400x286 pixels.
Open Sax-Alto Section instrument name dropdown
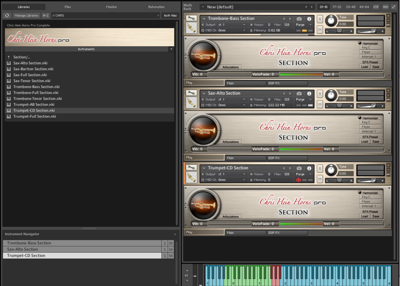click(x=204, y=93)
